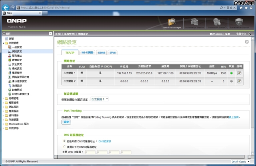Open the Surveillance Station camera icon

pos(239,23)
